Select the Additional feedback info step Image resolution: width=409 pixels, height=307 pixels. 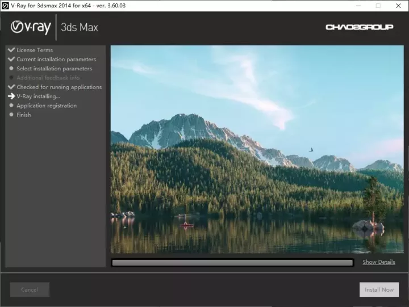pyautogui.click(x=48, y=78)
